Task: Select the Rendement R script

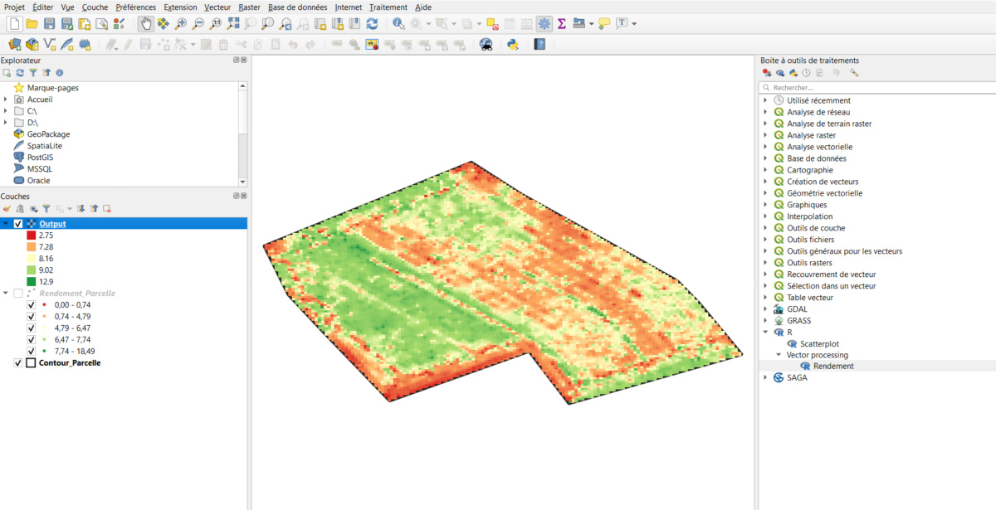Action: [x=833, y=367]
